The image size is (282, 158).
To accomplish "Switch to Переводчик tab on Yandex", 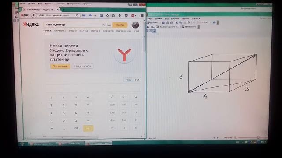I will [x=124, y=31].
